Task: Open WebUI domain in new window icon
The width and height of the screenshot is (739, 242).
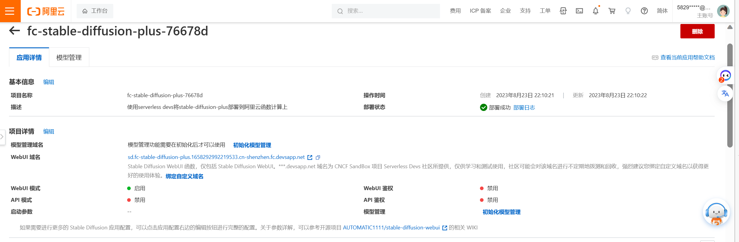Action: [x=310, y=157]
